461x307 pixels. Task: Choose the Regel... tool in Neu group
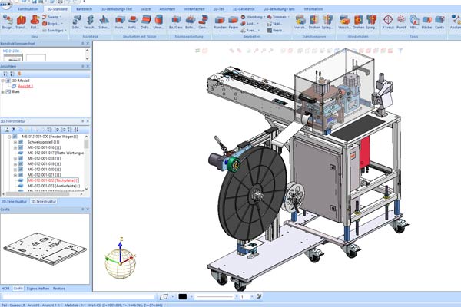click(x=51, y=24)
